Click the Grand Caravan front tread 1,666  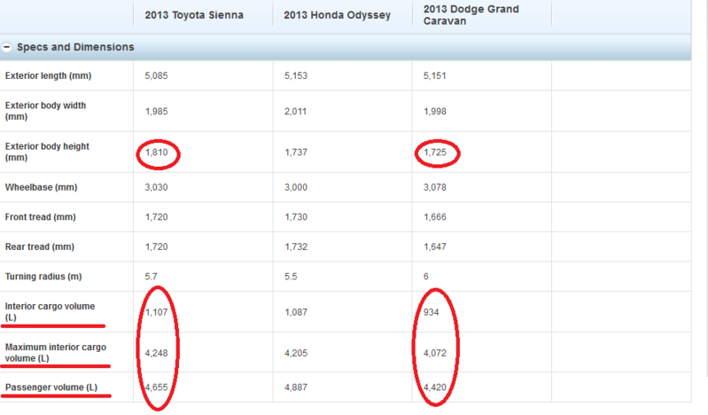coord(435,217)
